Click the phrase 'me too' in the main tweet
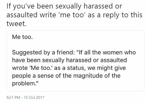Viewport: 146px width, 103px height. coord(72,15)
